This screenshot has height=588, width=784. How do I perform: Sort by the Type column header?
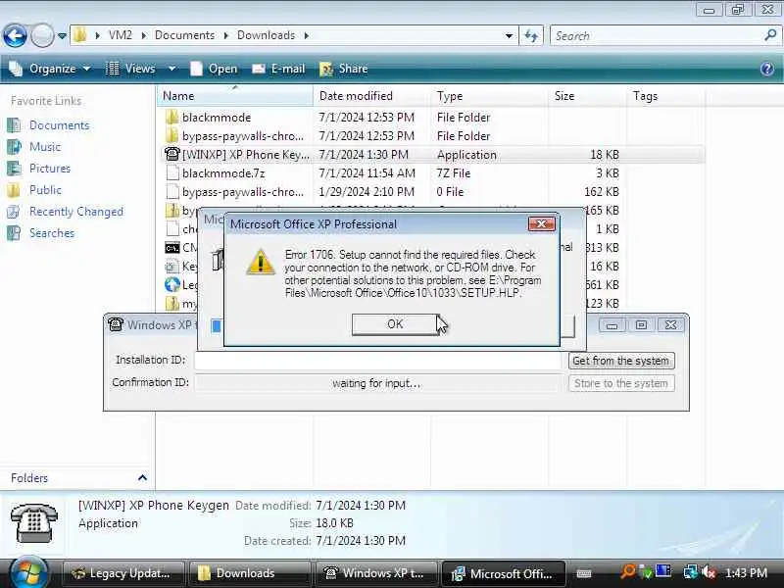tap(489, 95)
